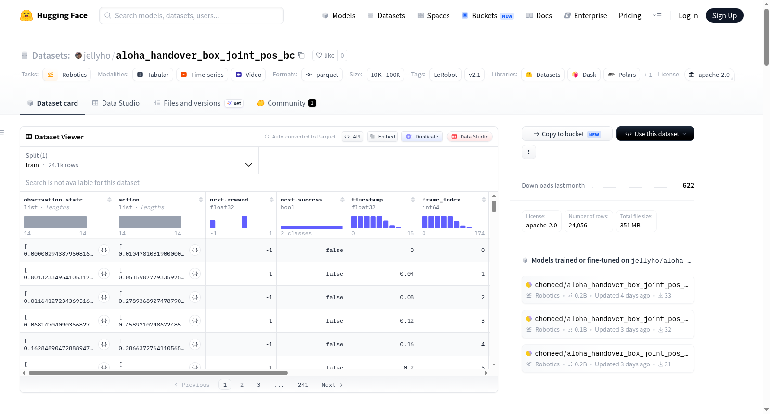Duplicate the dataset viewer

tap(422, 137)
